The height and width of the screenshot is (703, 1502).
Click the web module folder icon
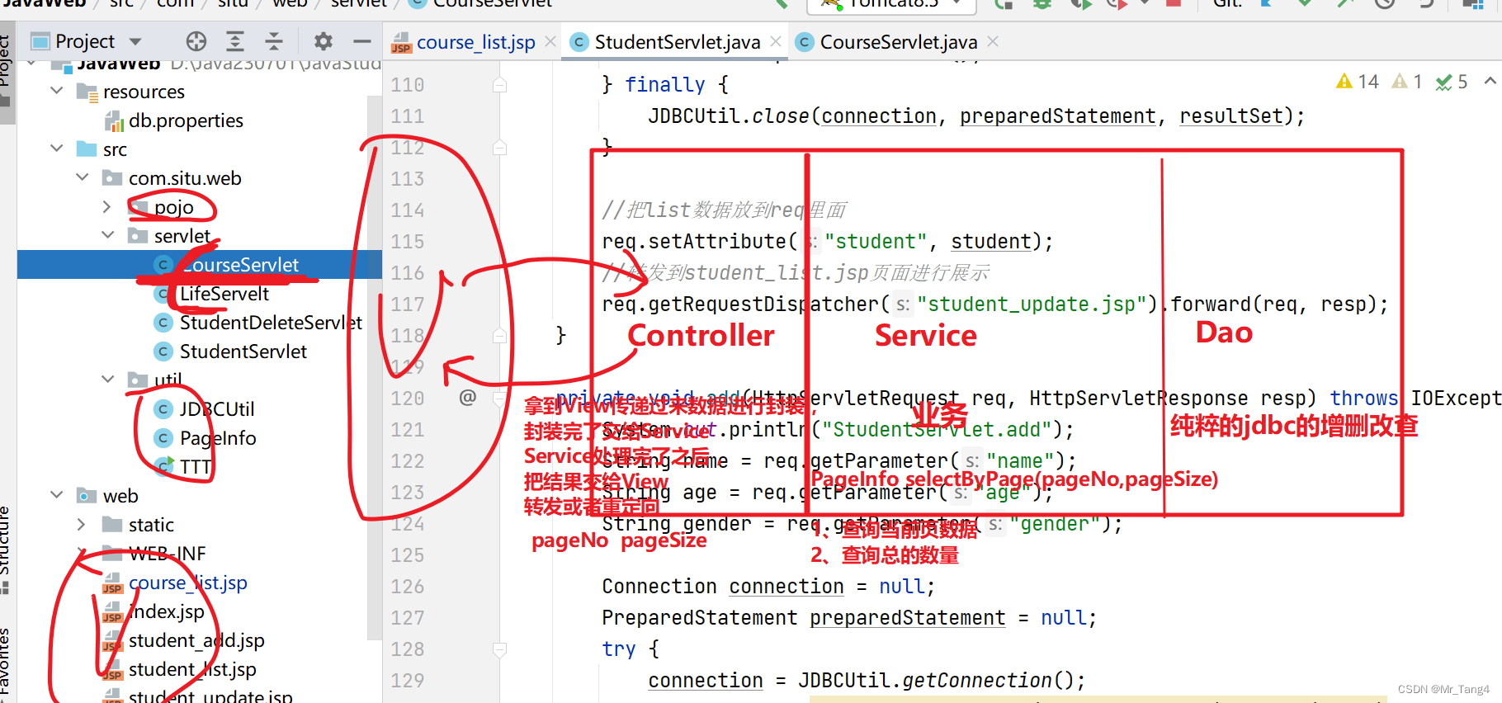click(x=87, y=495)
